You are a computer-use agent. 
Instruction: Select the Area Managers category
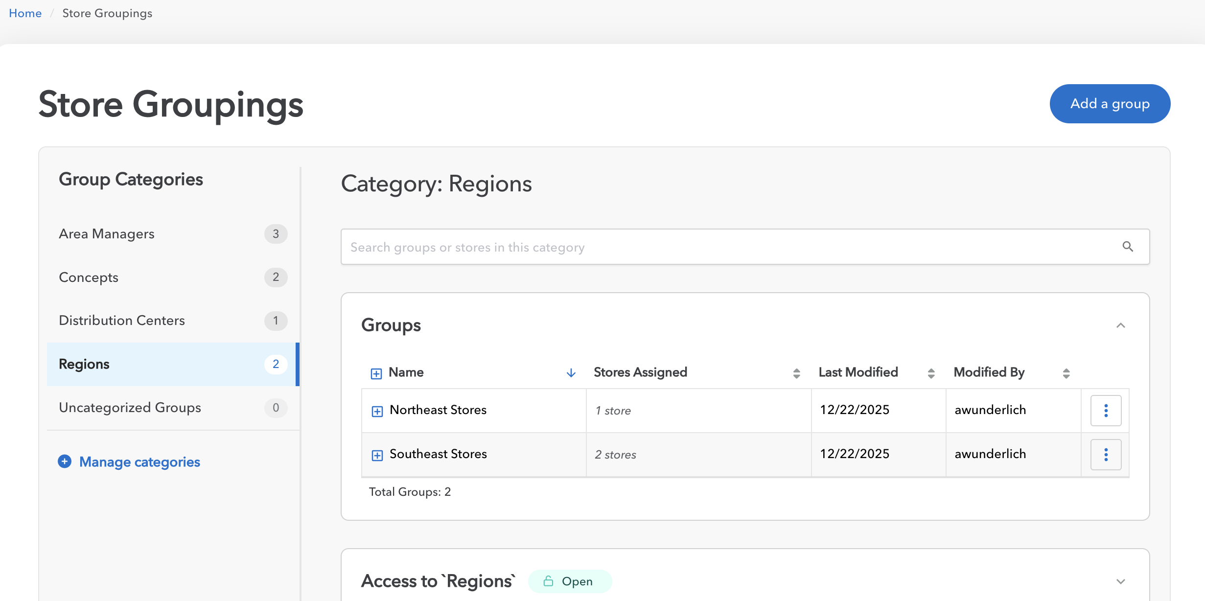coord(107,234)
